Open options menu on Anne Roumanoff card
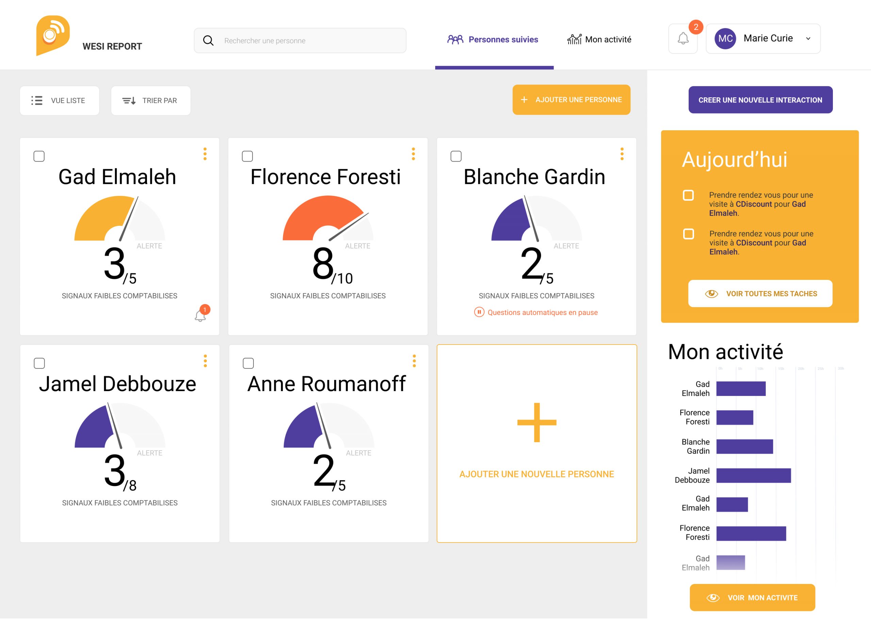871x619 pixels. (414, 361)
